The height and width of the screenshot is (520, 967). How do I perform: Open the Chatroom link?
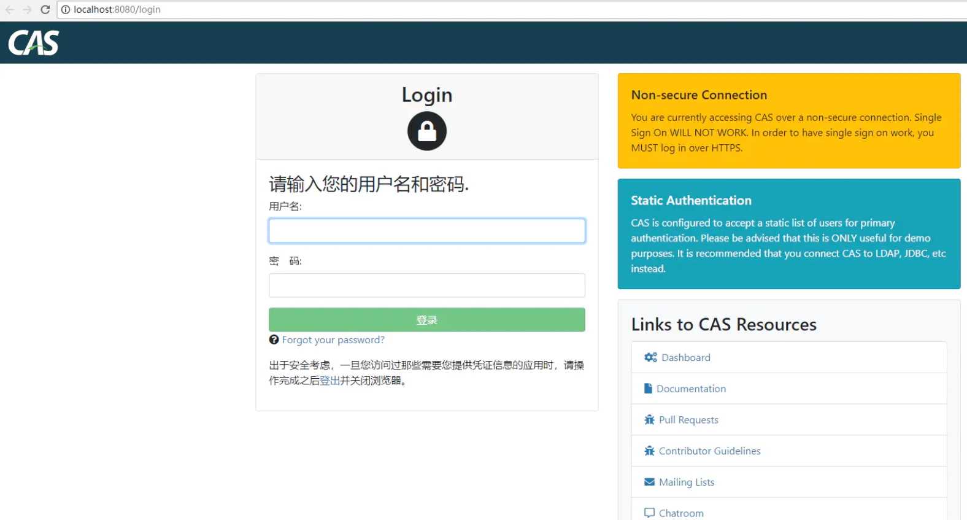[681, 513]
